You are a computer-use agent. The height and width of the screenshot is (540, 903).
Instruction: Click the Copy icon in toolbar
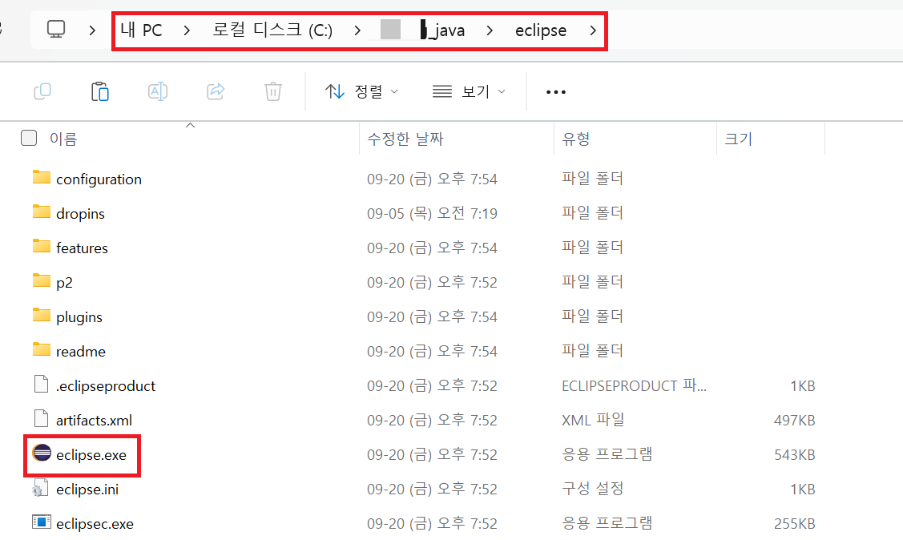42,91
